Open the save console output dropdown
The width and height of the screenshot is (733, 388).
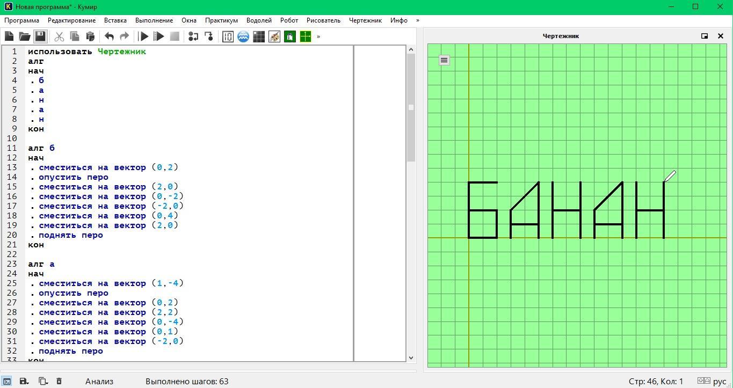[x=24, y=382]
